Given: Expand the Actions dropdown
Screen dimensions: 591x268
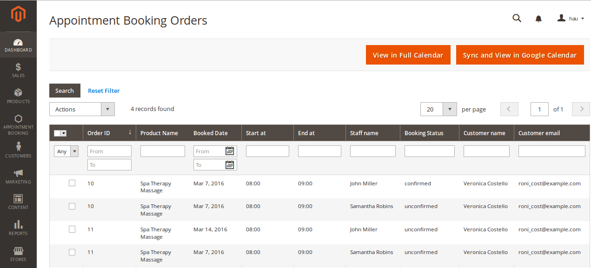Looking at the screenshot, I should 82,109.
